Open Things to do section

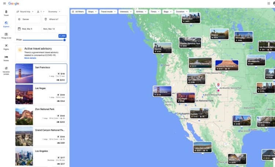(x=6, y=36)
